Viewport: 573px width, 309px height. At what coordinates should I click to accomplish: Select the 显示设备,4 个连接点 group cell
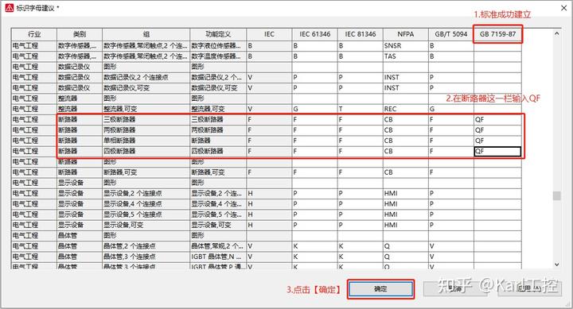[146, 204]
